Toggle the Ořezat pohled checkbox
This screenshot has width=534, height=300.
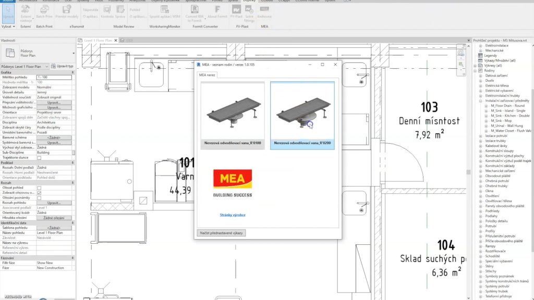pyautogui.click(x=39, y=187)
